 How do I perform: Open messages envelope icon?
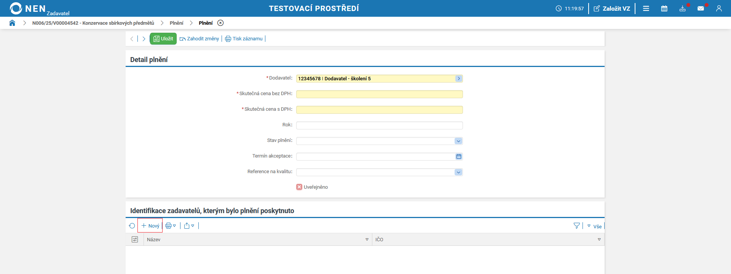tap(701, 8)
